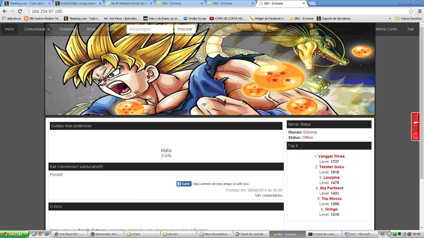The width and height of the screenshot is (424, 238).
Task: Open the scripts folder taskbar button
Action: [x=142, y=234]
